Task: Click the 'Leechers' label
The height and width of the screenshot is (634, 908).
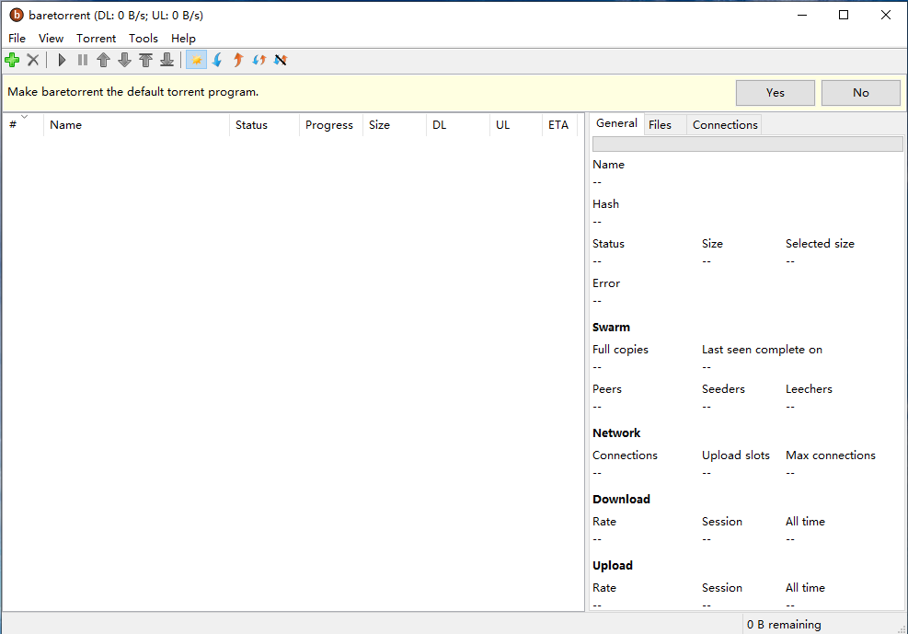Action: pyautogui.click(x=809, y=388)
